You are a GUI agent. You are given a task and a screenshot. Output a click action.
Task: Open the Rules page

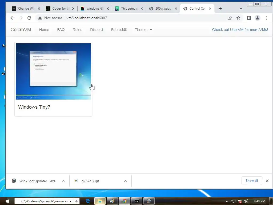point(77,30)
